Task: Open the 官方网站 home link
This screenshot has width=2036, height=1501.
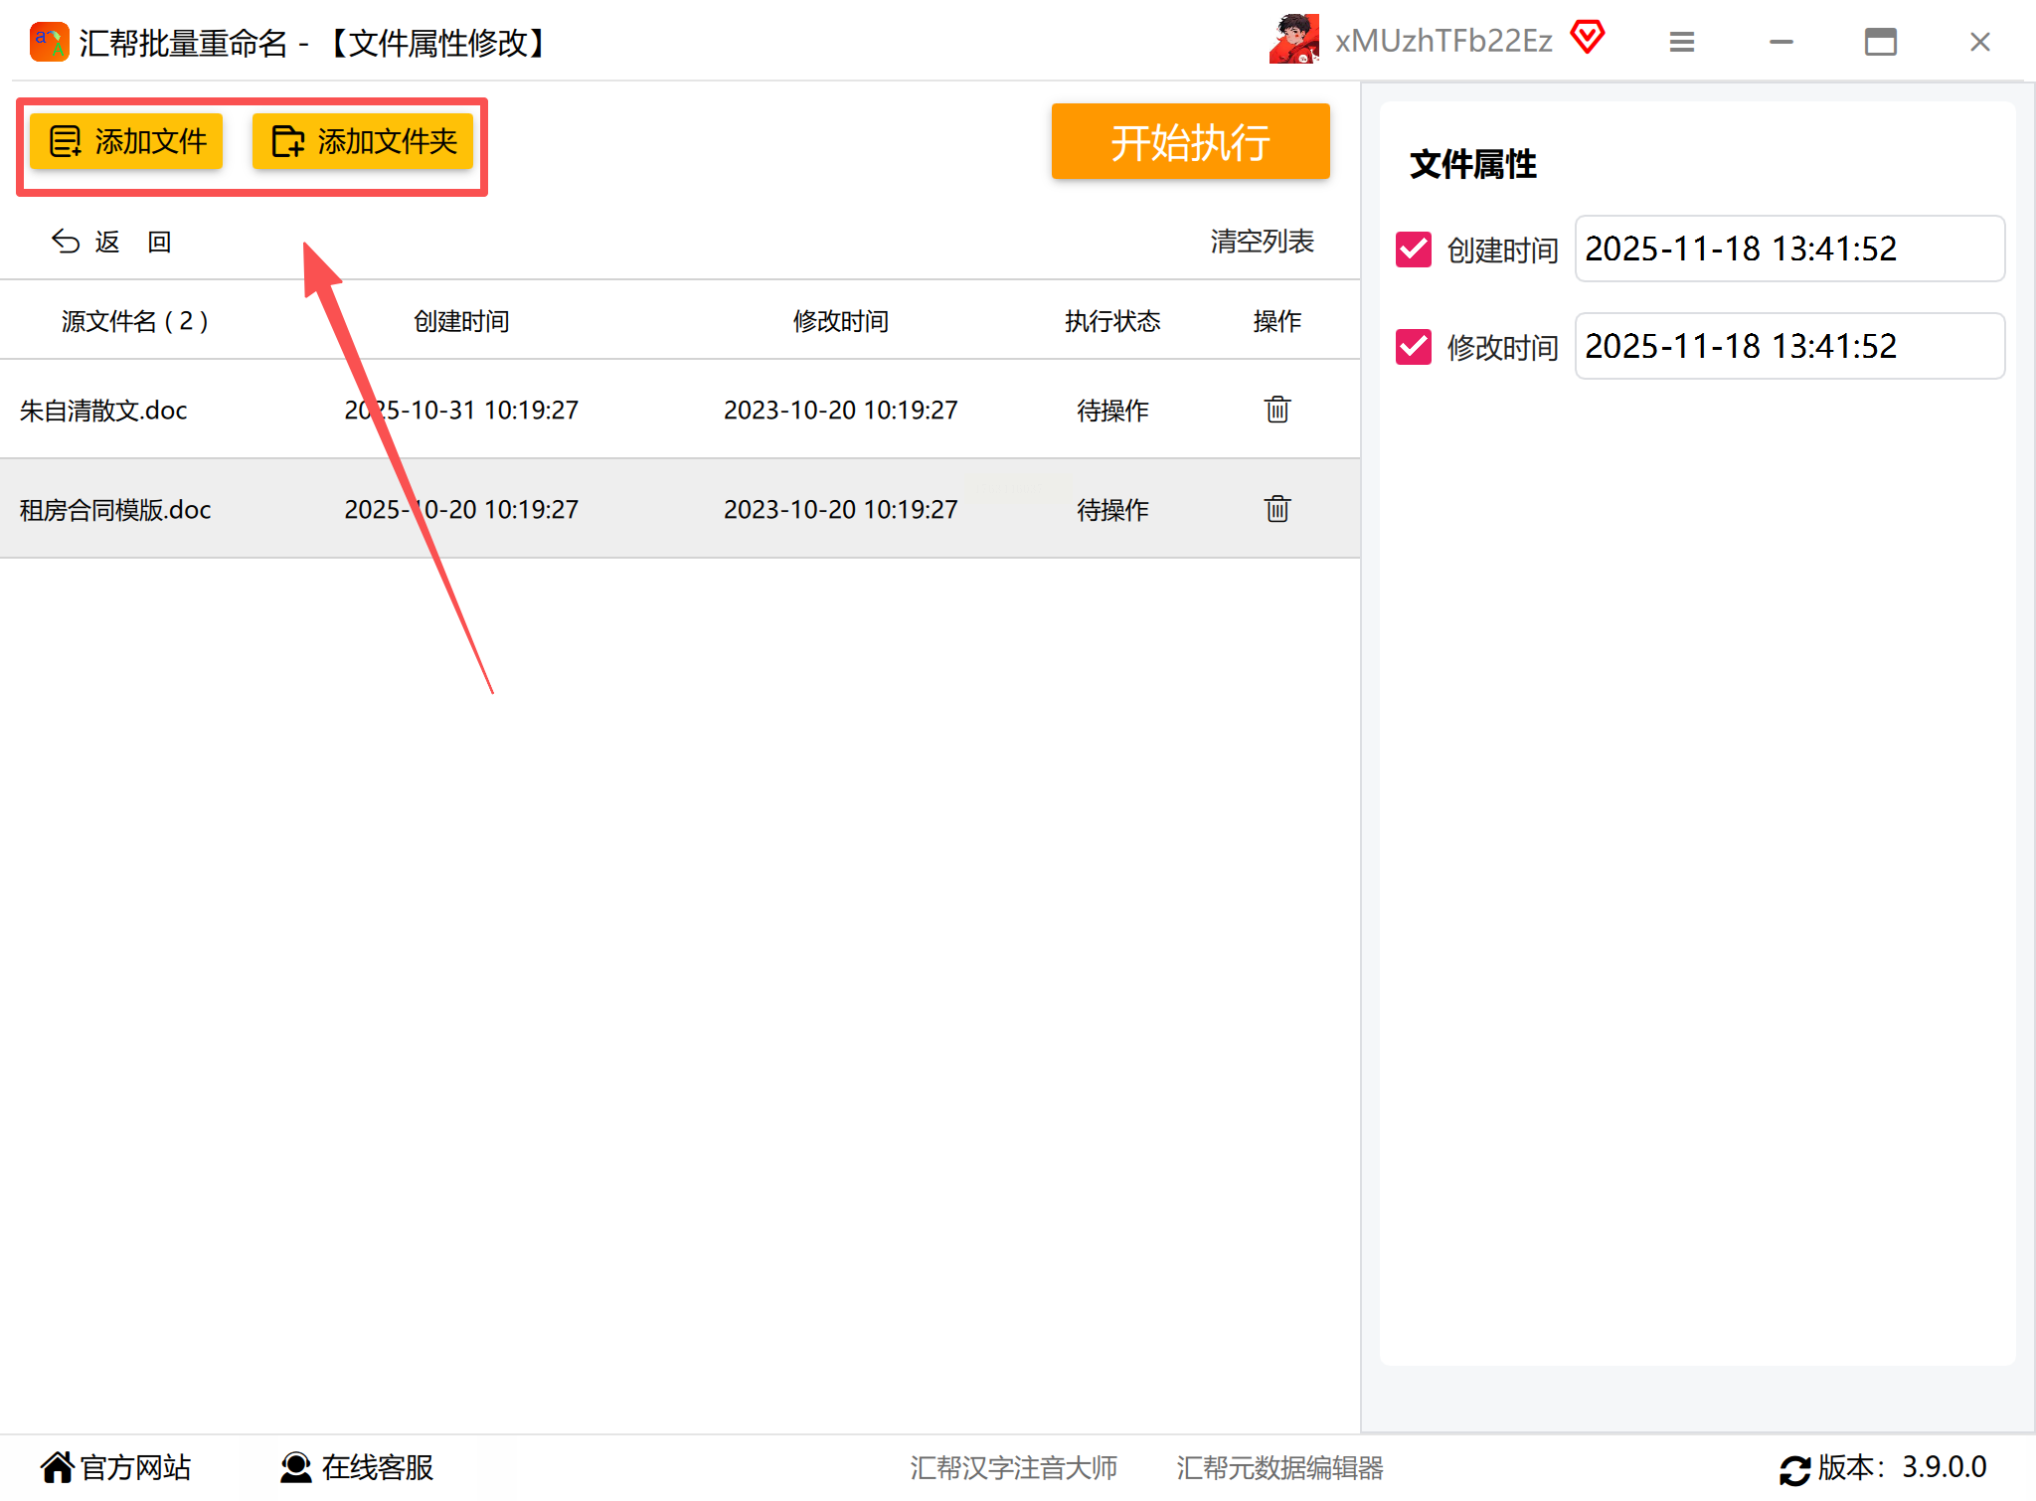Action: tap(115, 1467)
